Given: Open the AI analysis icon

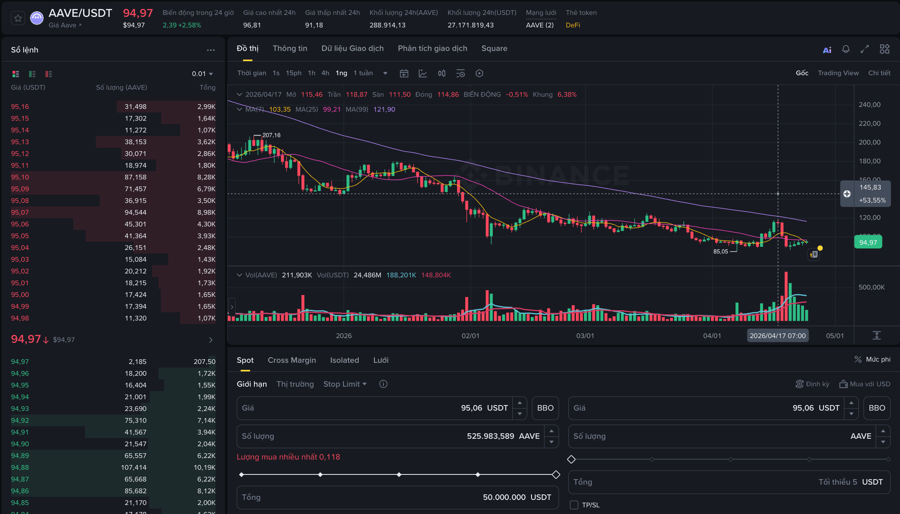Looking at the screenshot, I should click(827, 50).
